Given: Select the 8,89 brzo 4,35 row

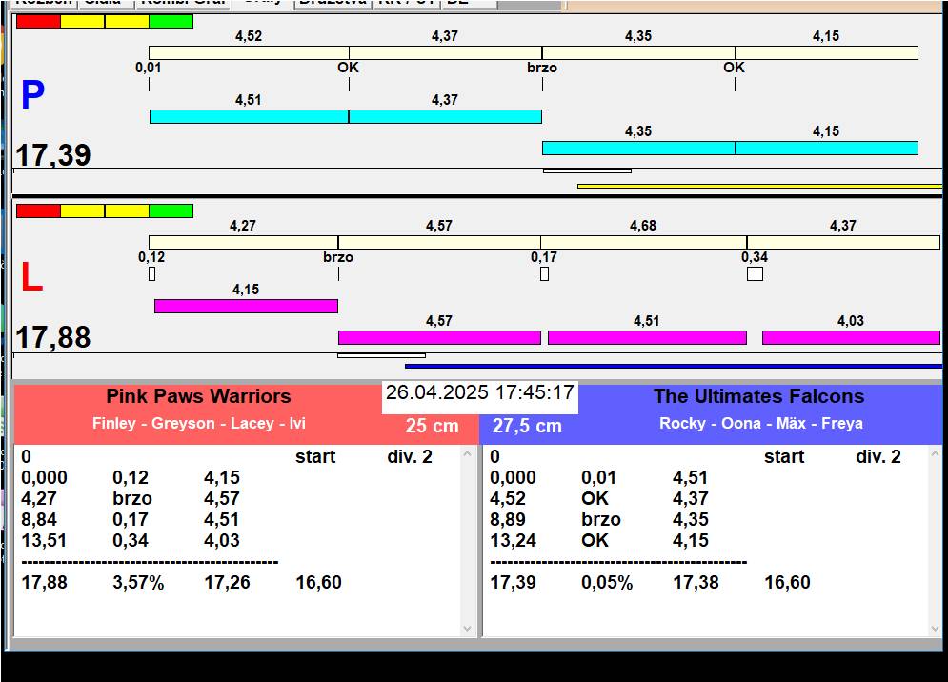Looking at the screenshot, I should [x=599, y=519].
